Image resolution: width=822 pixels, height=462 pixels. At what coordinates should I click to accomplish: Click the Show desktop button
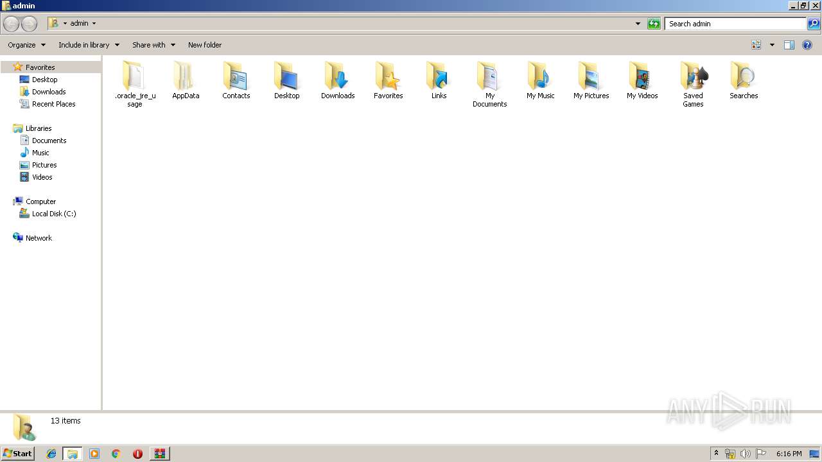[814, 454]
